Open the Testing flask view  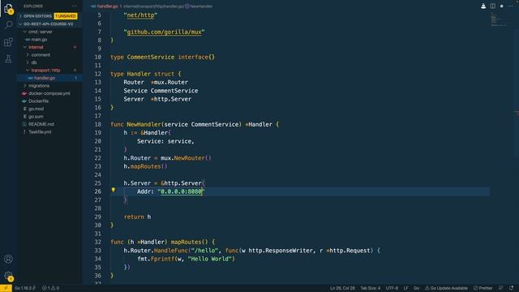point(8,59)
